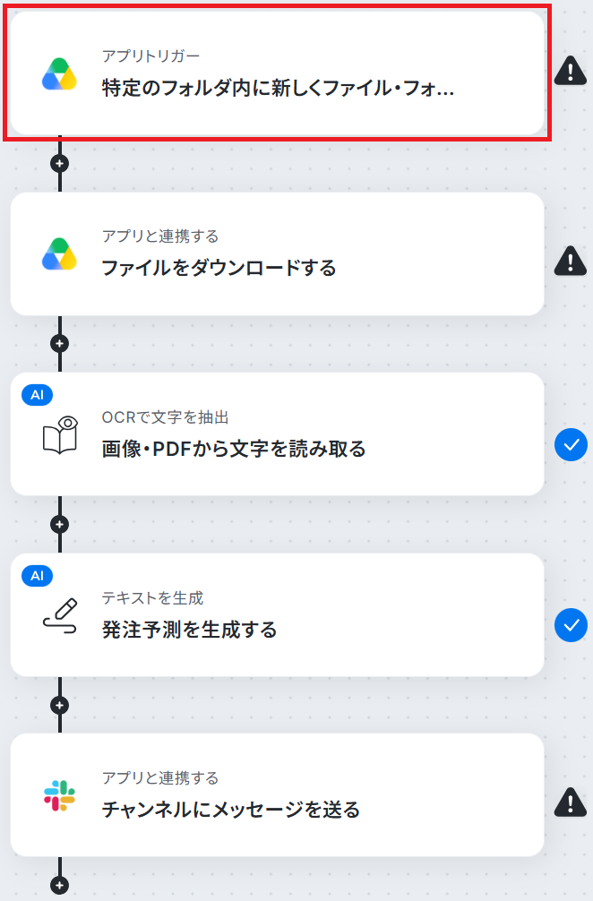Click the OCR open-book eye icon
The image size is (593, 901).
[60, 435]
